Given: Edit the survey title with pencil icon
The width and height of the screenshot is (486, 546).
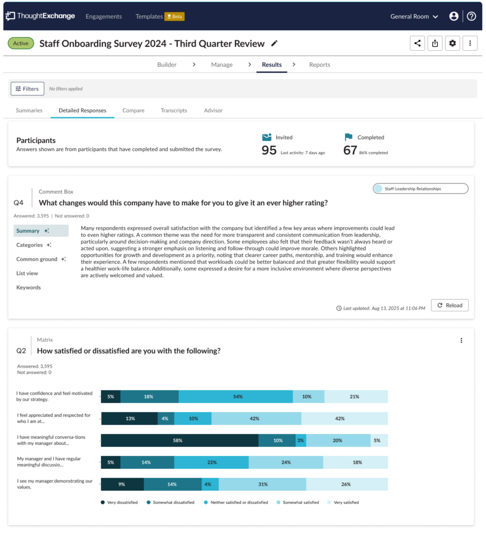Looking at the screenshot, I should (x=275, y=44).
